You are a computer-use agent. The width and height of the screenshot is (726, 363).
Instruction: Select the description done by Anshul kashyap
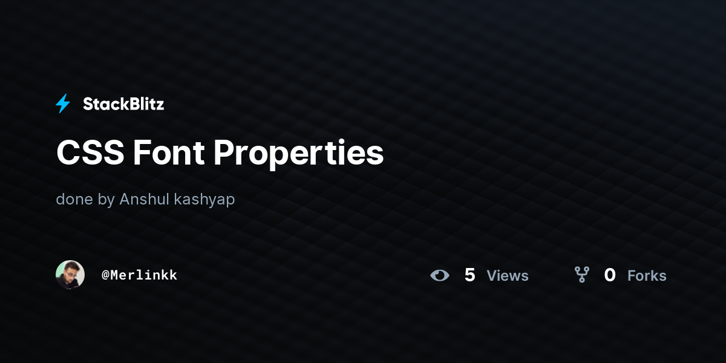145,200
